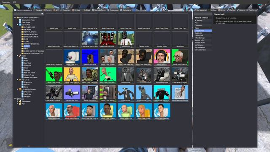The width and height of the screenshot is (270, 152).
Task: Open the DOORS folder in tree
Action: pos(27,41)
